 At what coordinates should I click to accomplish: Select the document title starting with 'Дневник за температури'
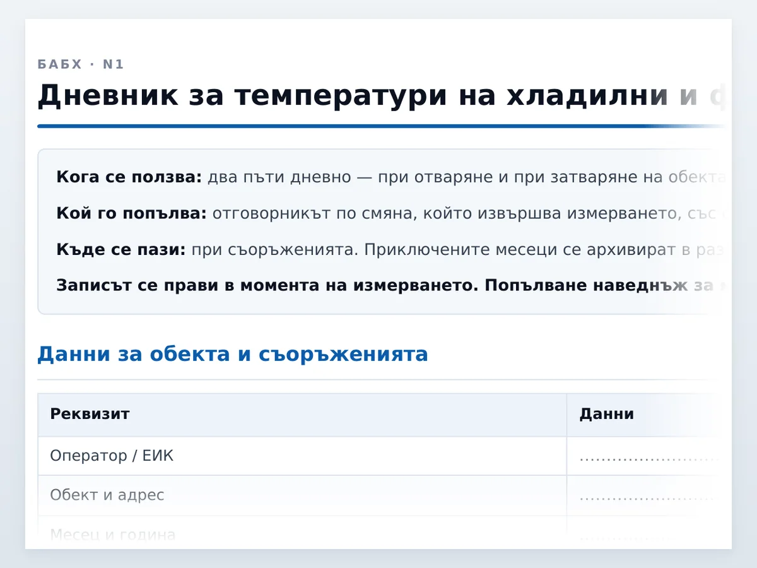pos(380,96)
